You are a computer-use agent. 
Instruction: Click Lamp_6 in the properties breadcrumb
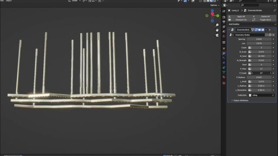[x=235, y=10]
